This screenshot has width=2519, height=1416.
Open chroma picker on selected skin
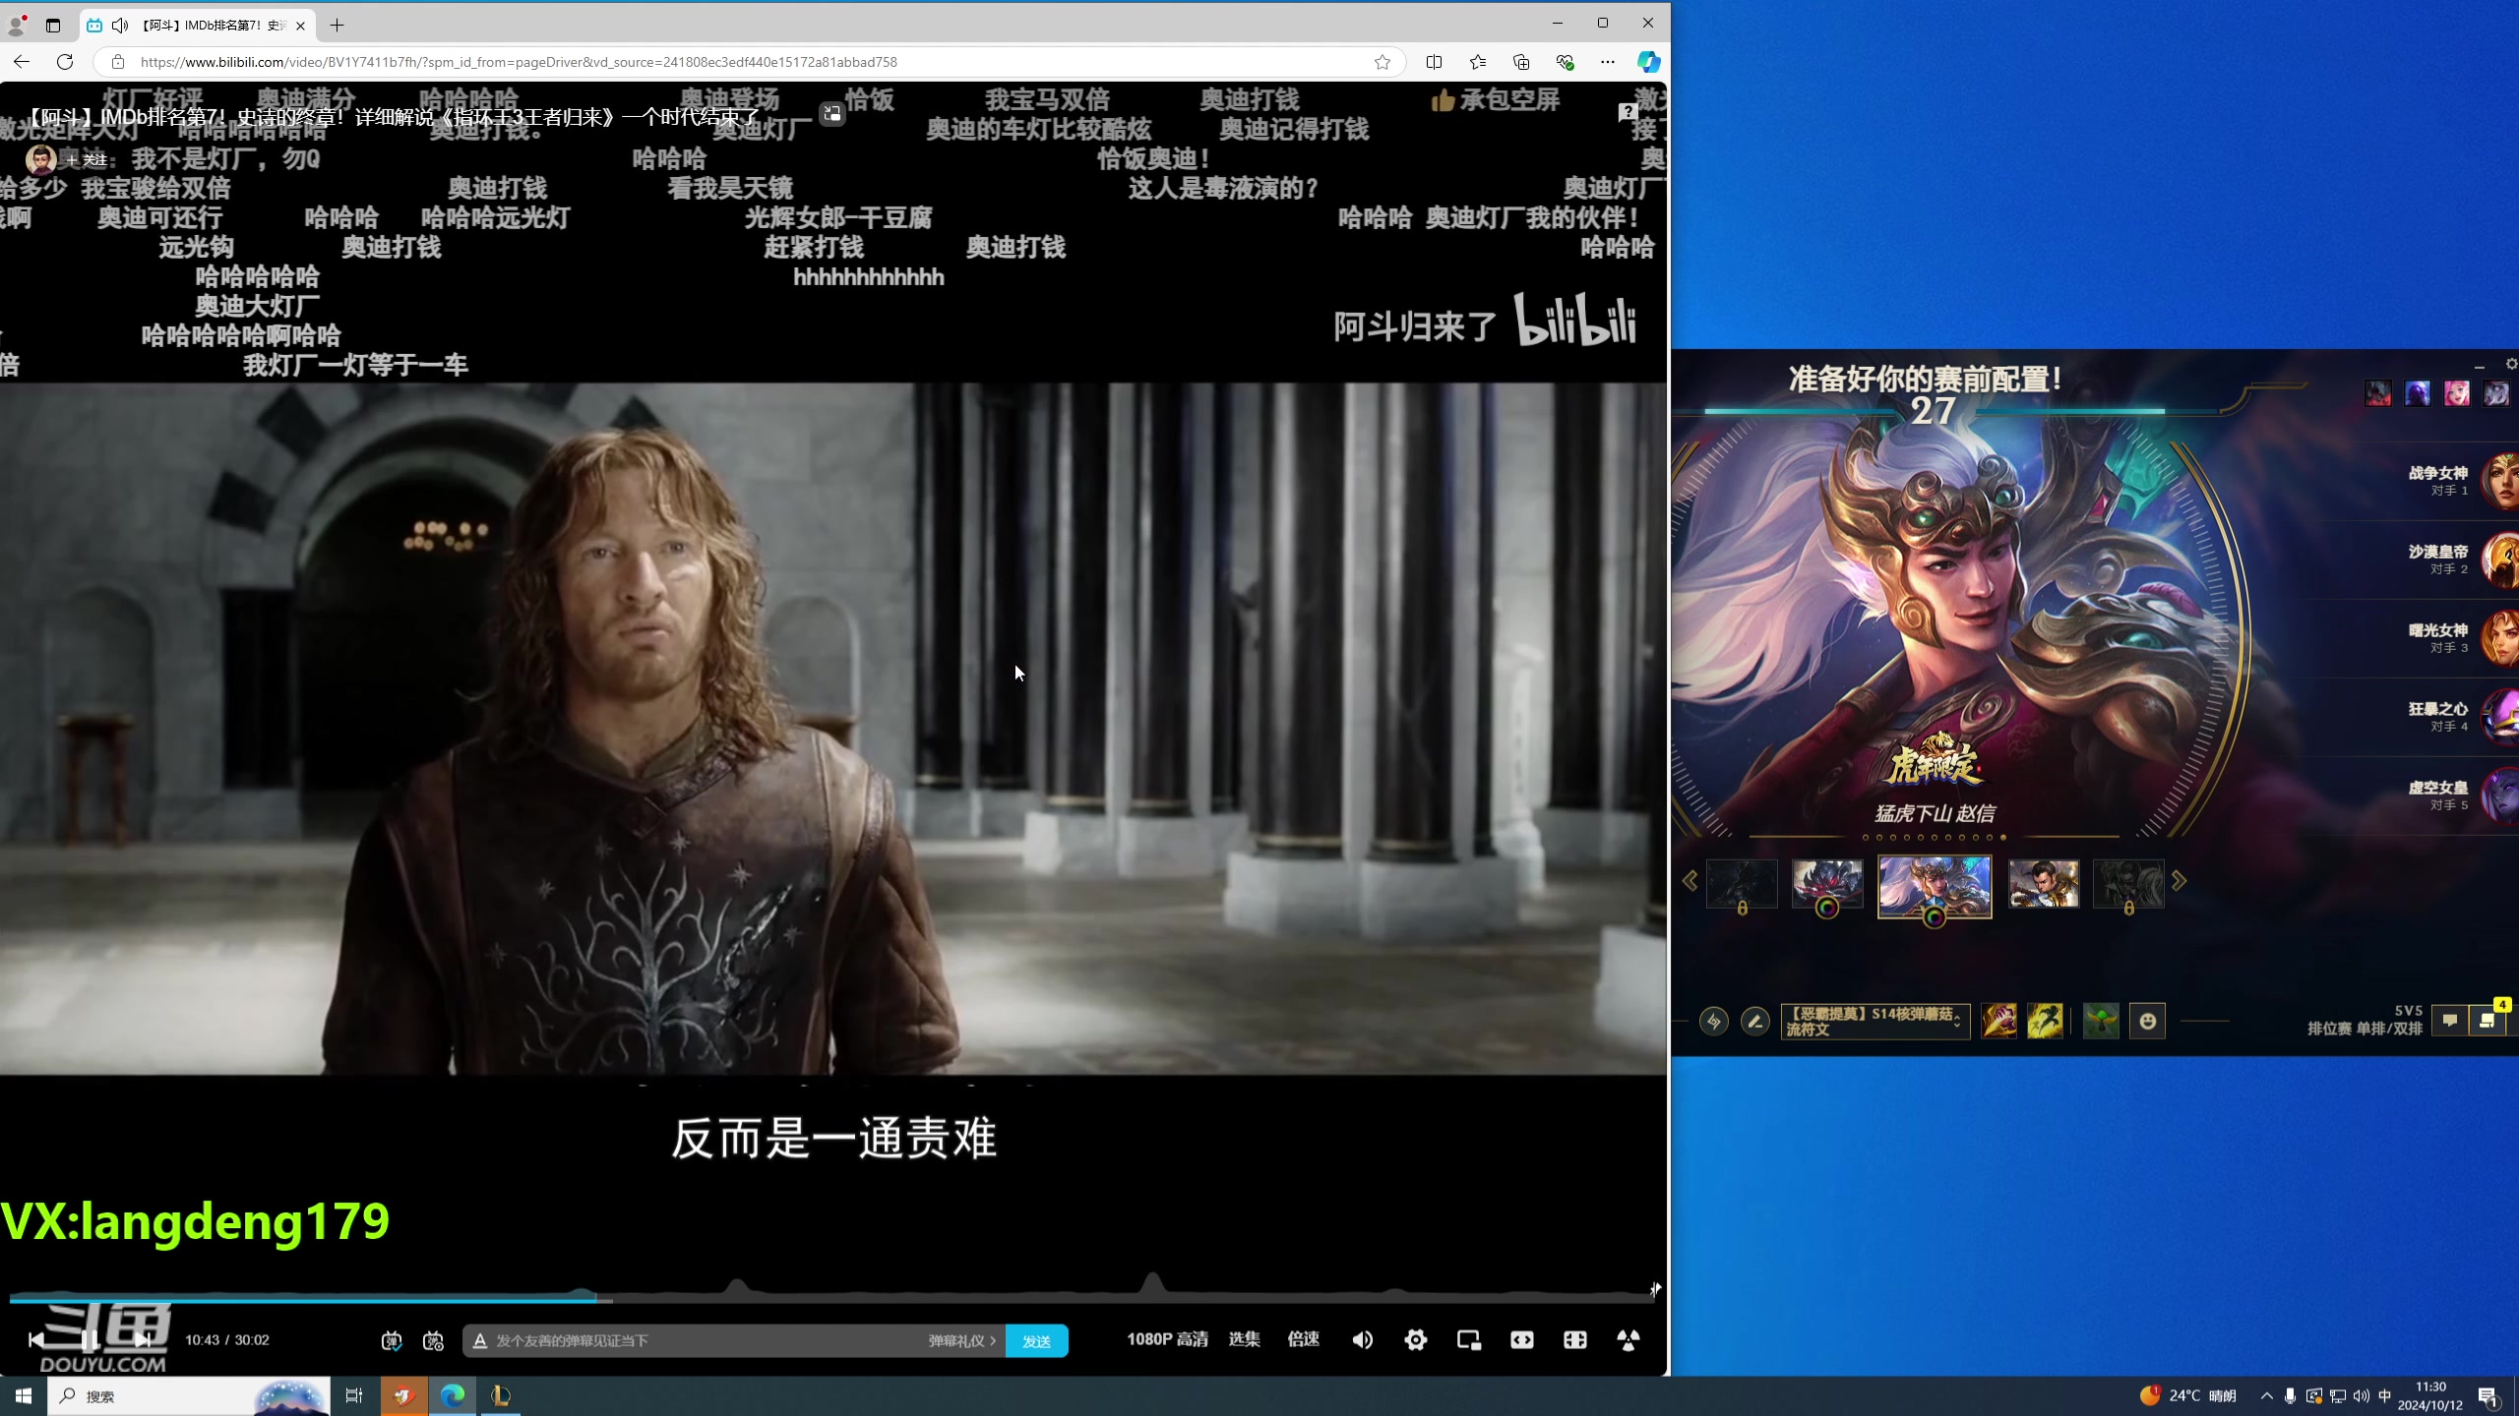pos(1935,918)
